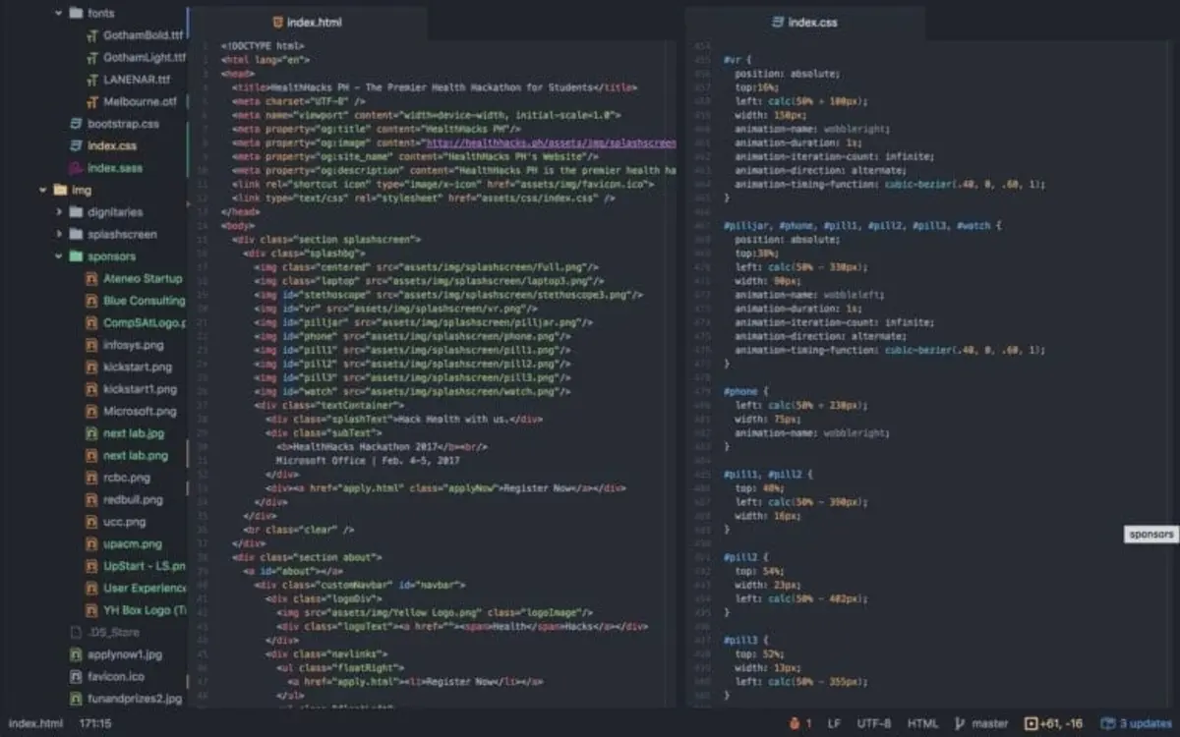Collapse the sponsors folder

[x=56, y=255]
